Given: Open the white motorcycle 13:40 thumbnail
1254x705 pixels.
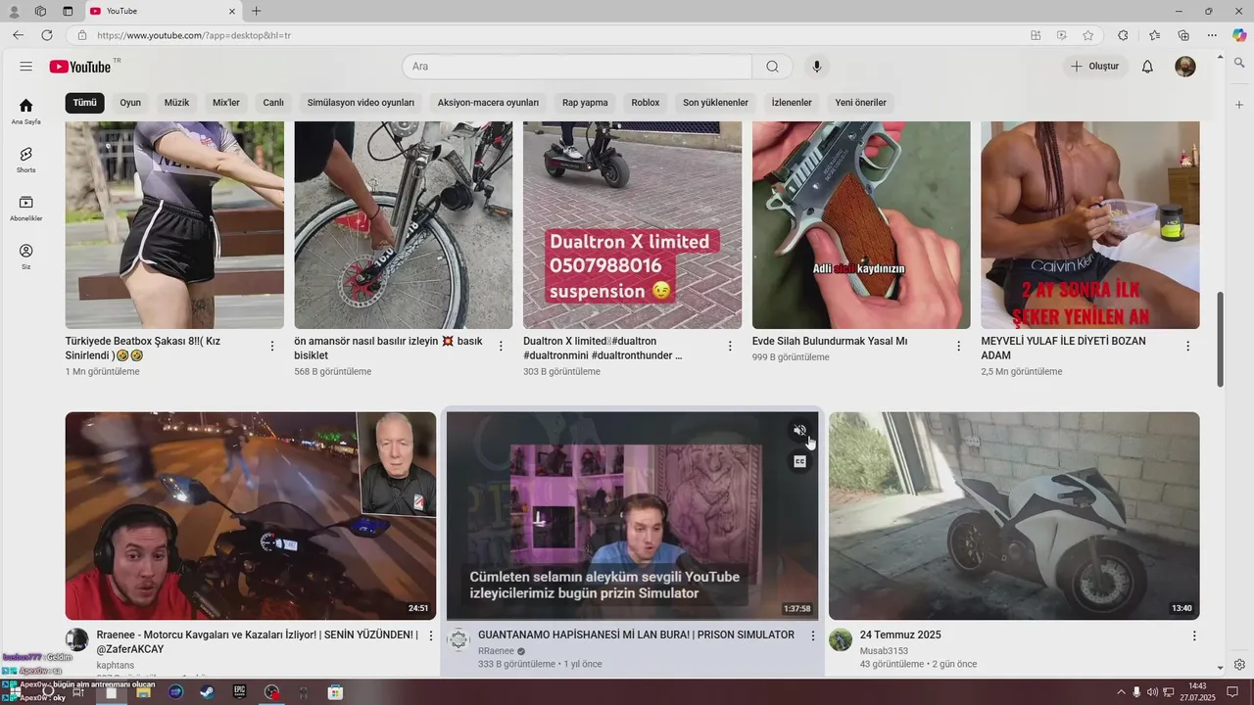Looking at the screenshot, I should 1014,516.
